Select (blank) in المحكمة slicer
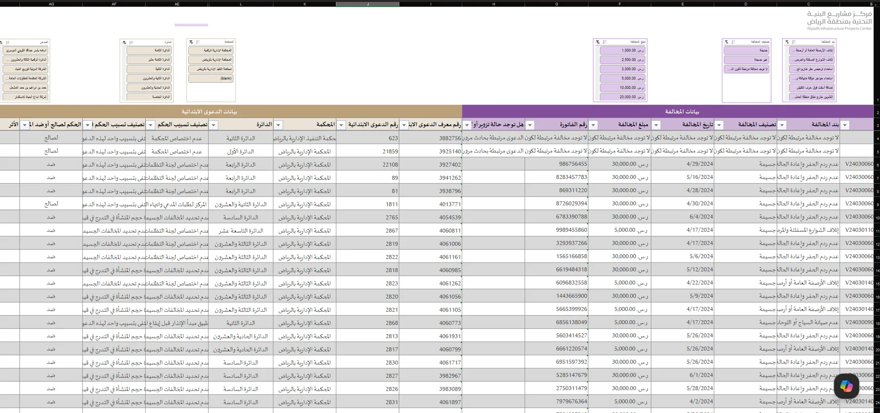Viewport: 880px width, 413px height. point(211,78)
